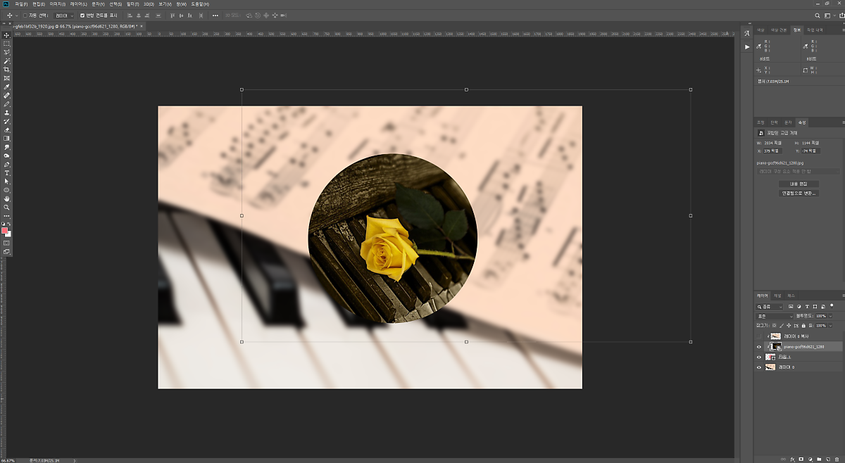Select the Crop tool

point(7,70)
